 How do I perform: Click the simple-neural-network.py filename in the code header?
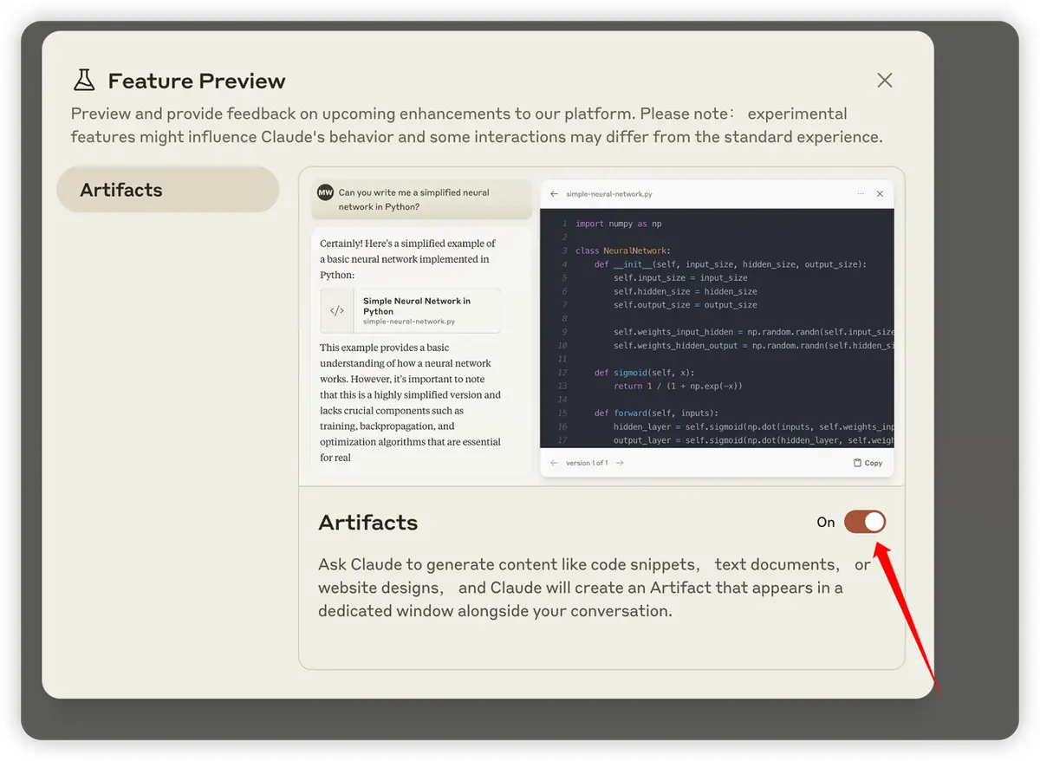point(609,194)
